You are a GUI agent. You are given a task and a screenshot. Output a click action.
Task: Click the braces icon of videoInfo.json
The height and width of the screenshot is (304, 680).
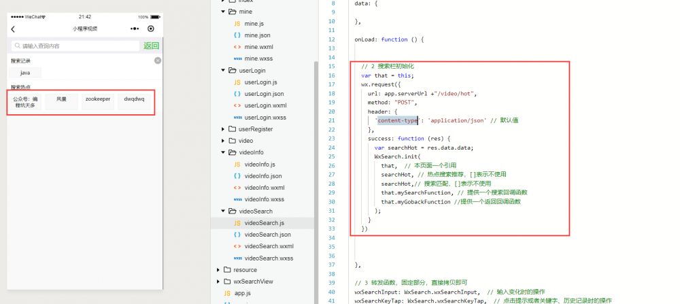coord(237,176)
